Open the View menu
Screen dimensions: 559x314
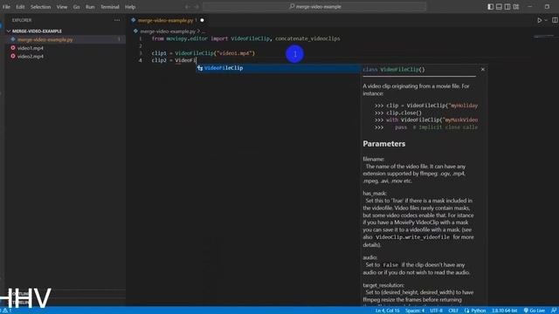coord(62,7)
